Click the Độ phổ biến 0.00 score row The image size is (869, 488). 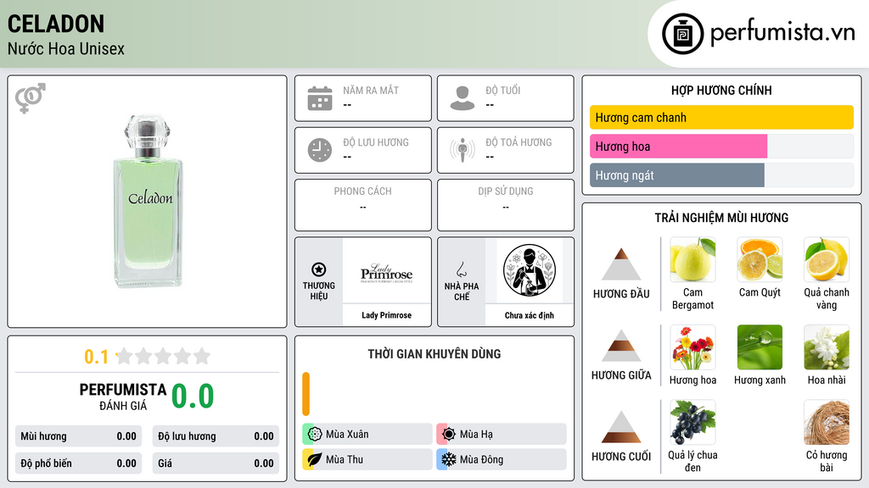[79, 463]
